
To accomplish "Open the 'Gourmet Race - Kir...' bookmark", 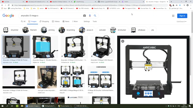I will (x=145, y=8).
